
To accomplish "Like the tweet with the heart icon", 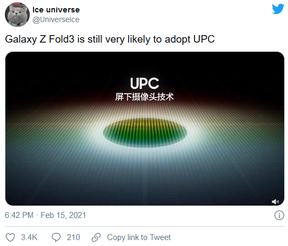I will coord(10,237).
